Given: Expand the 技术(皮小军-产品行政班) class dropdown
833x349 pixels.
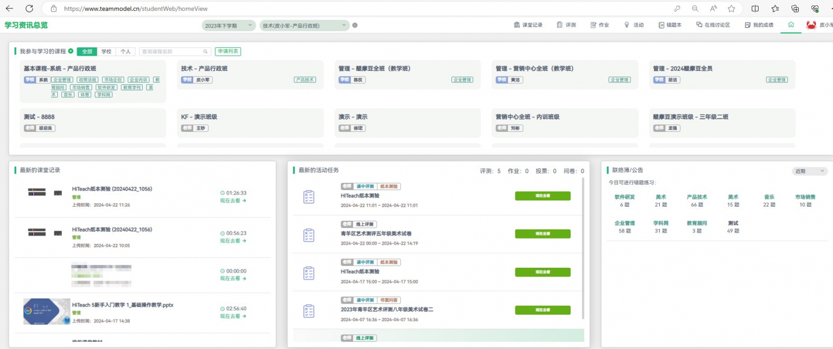Looking at the screenshot, I should point(304,26).
